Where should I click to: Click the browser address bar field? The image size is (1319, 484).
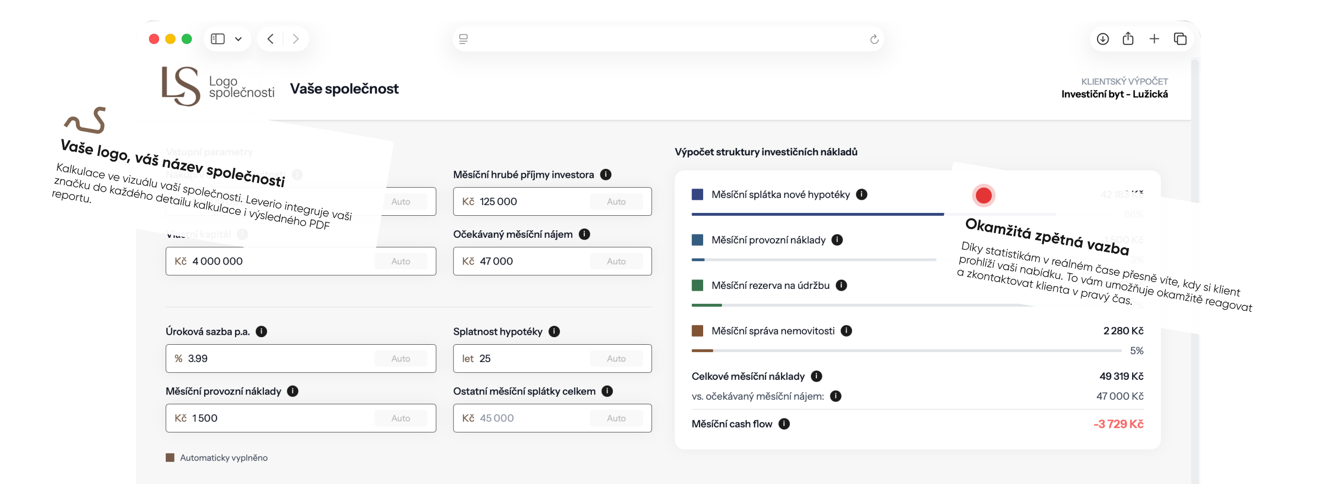point(668,39)
